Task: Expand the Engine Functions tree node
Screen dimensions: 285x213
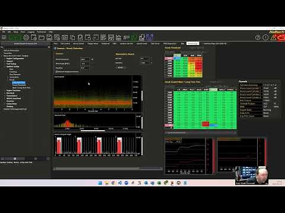Action: [5, 91]
